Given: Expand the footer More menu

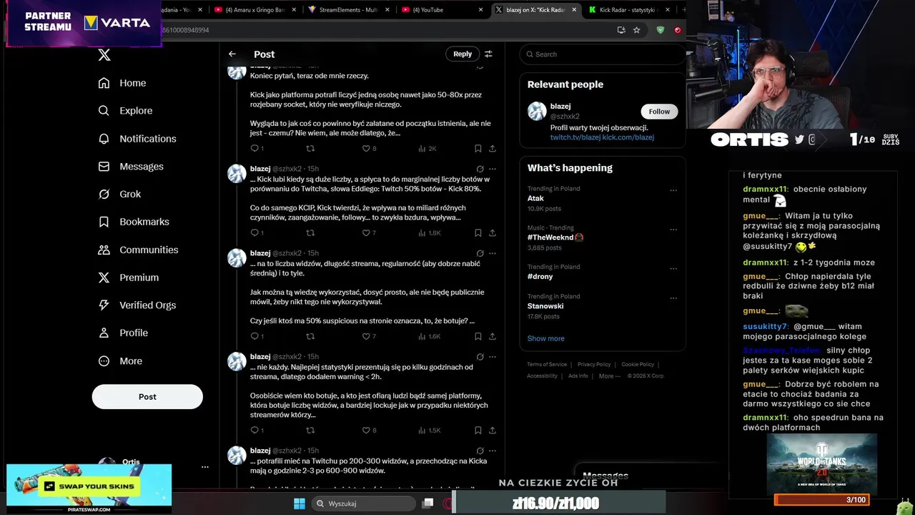Looking at the screenshot, I should [609, 376].
